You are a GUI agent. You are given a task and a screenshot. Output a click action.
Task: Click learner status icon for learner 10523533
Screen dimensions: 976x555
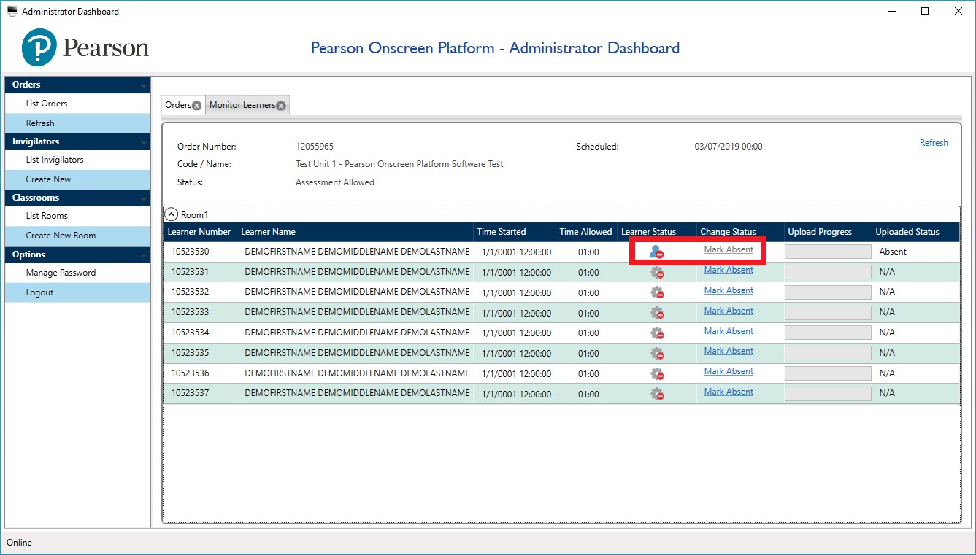click(657, 313)
